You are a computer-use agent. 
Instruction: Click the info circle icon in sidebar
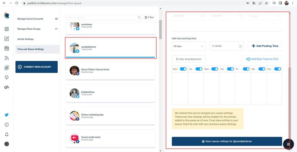(x=7, y=125)
